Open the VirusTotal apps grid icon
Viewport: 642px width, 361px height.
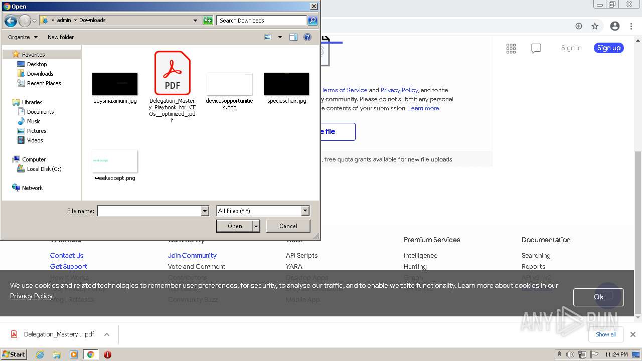point(511,48)
